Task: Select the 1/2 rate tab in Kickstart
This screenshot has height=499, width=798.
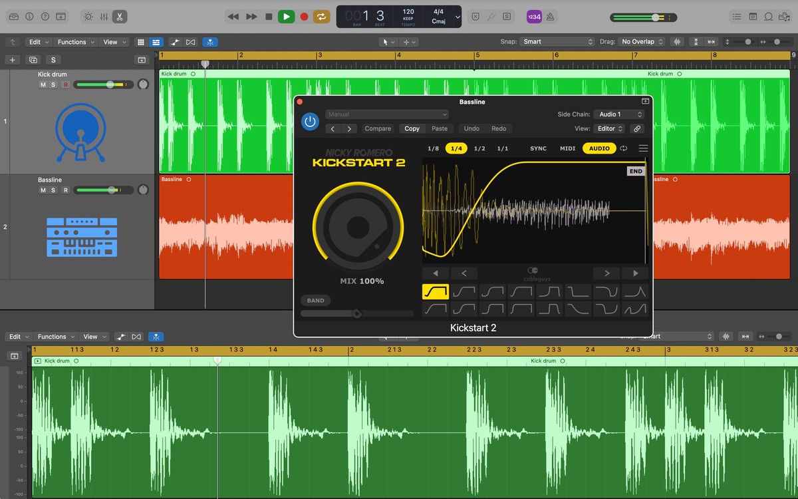Action: coord(479,148)
